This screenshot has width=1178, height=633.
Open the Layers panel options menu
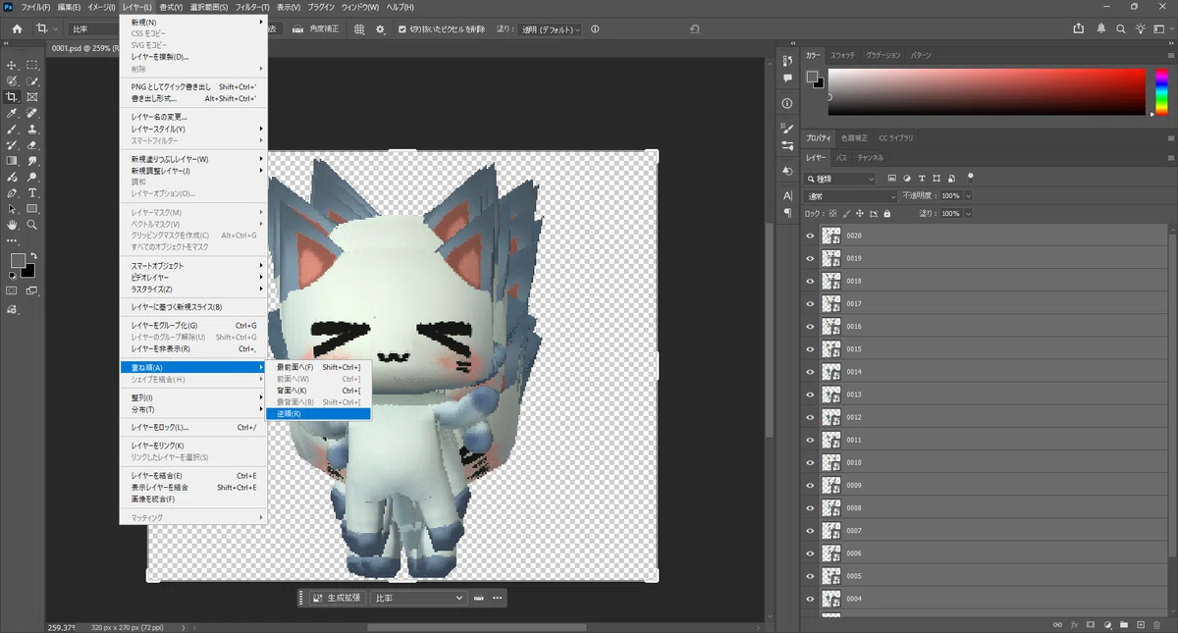(1170, 157)
